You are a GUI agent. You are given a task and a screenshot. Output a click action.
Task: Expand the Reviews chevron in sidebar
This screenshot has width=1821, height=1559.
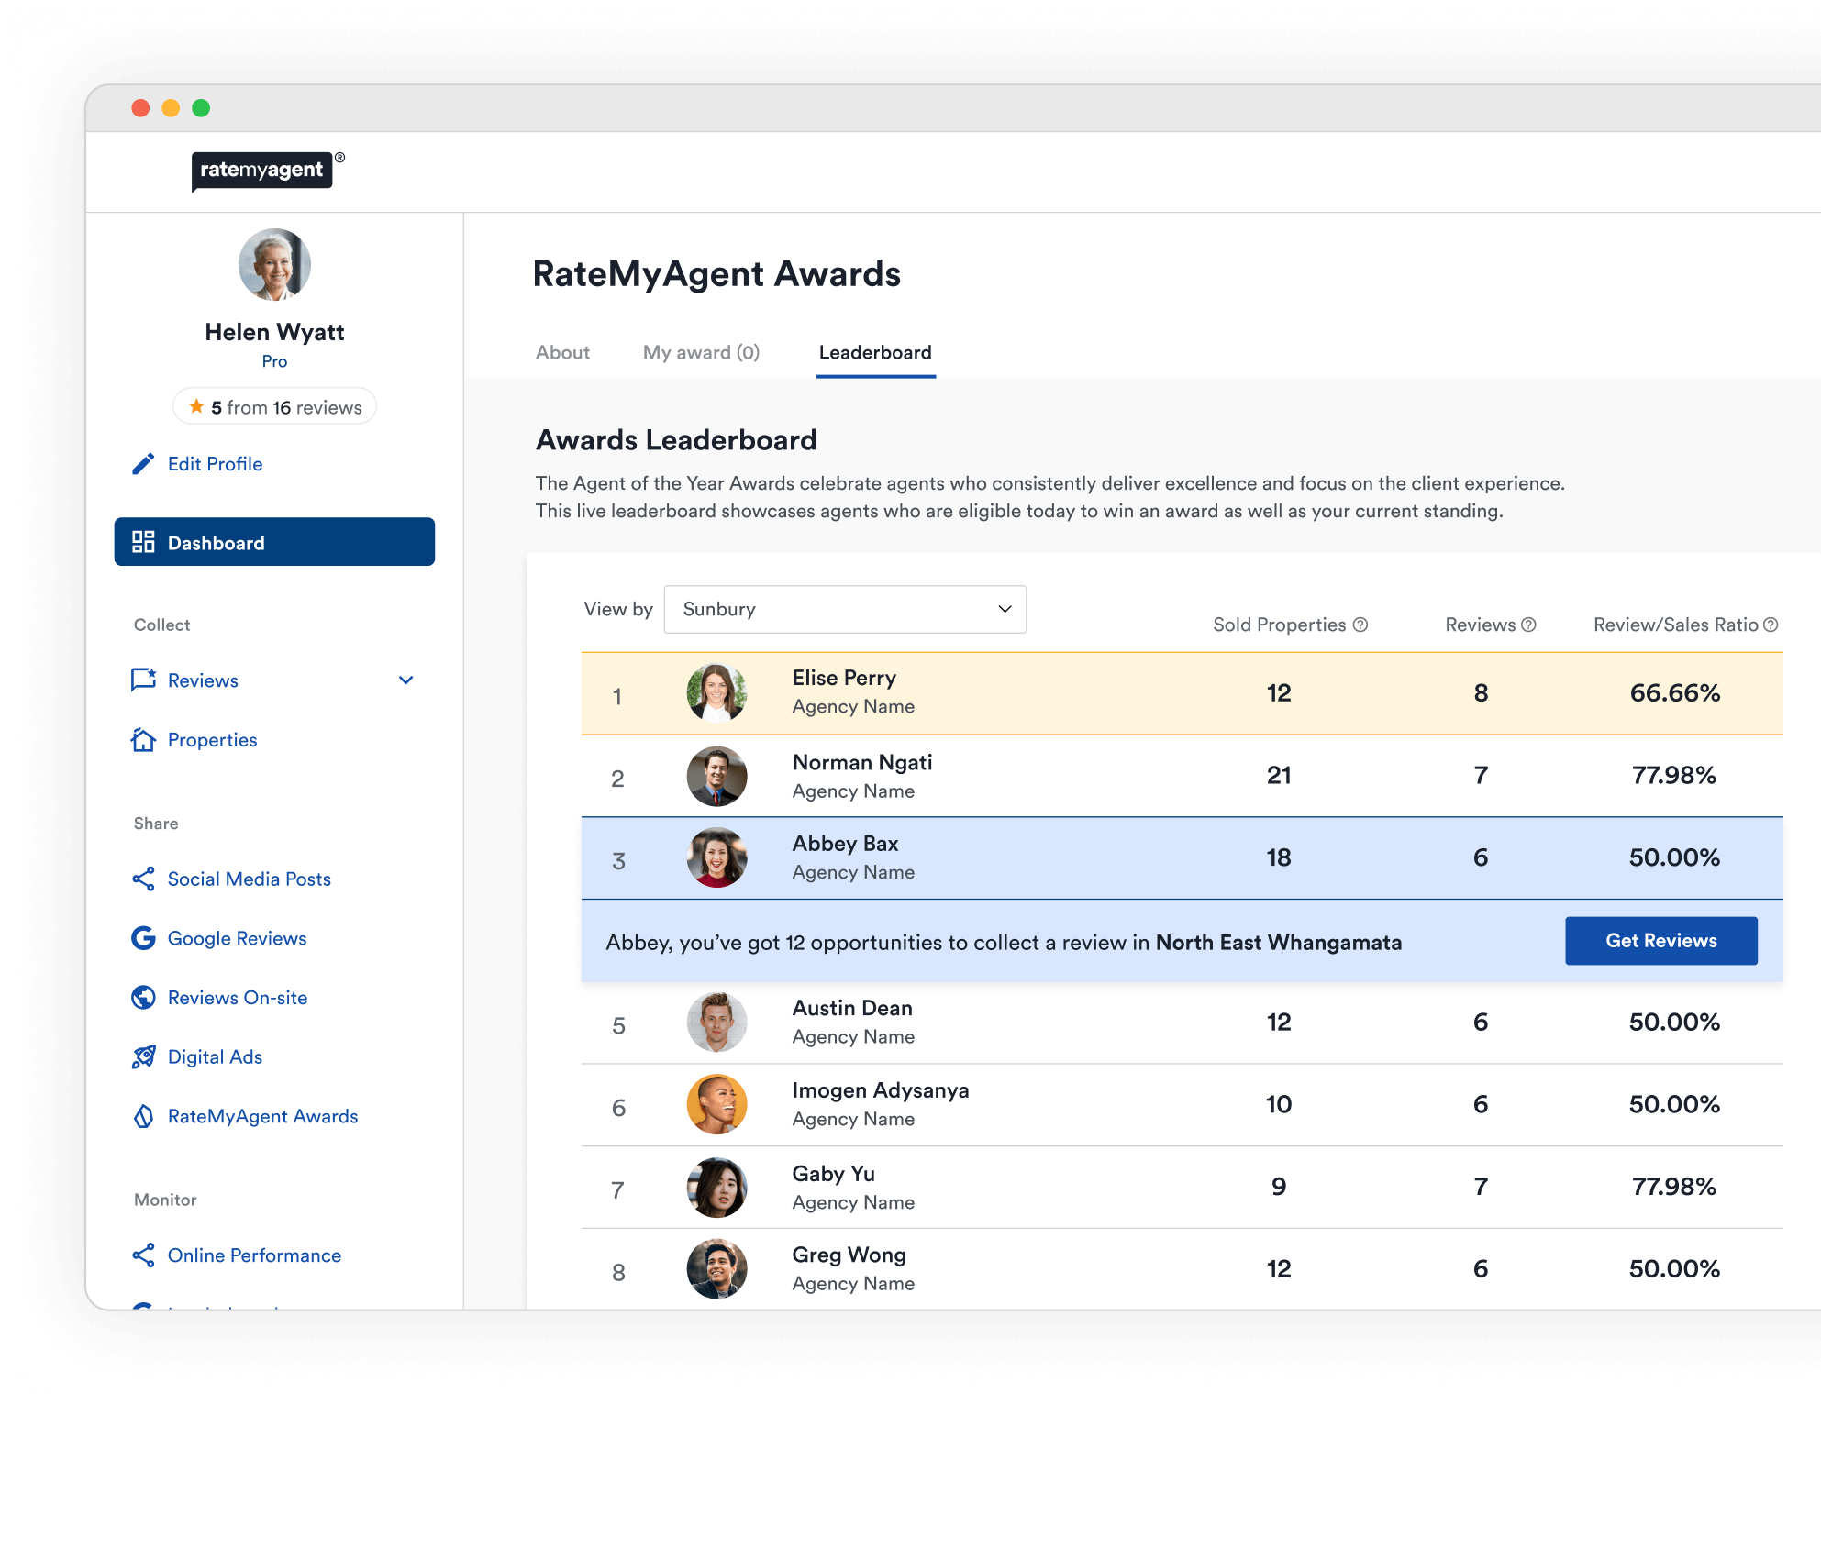[405, 680]
